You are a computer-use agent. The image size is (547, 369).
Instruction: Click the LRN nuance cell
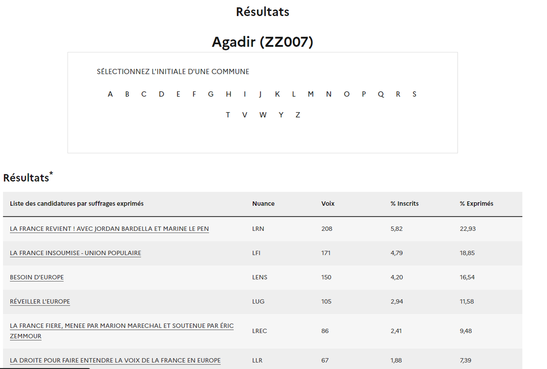click(258, 229)
